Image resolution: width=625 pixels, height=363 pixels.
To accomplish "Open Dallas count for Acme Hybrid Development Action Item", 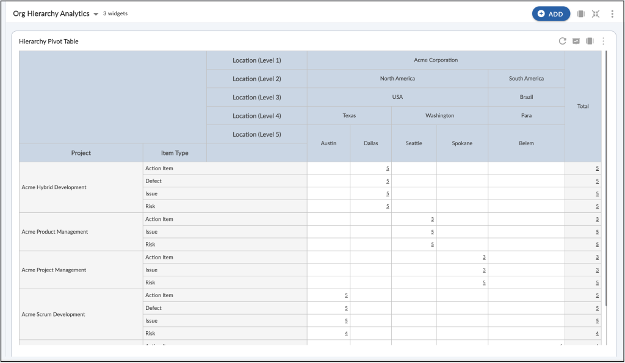I will [388, 168].
